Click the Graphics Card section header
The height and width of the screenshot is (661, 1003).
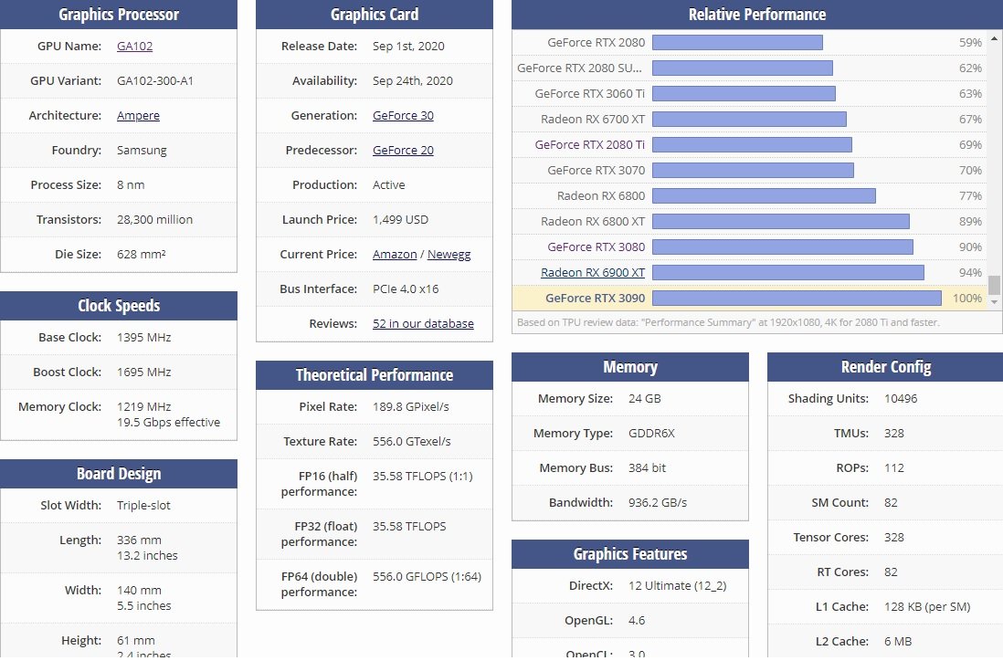pyautogui.click(x=375, y=14)
